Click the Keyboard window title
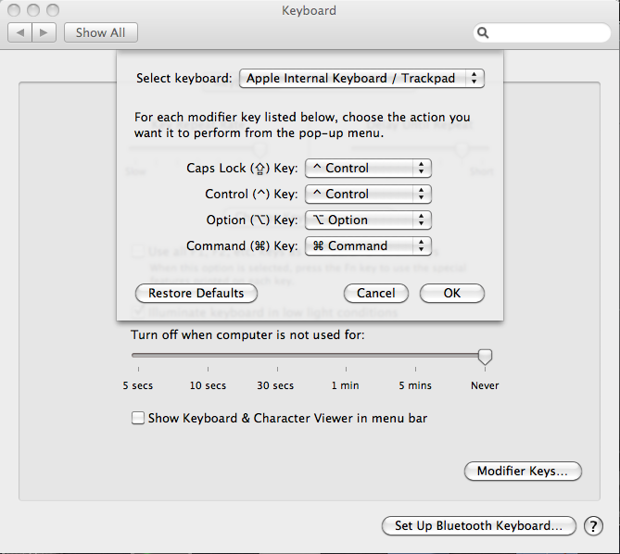 (x=309, y=10)
